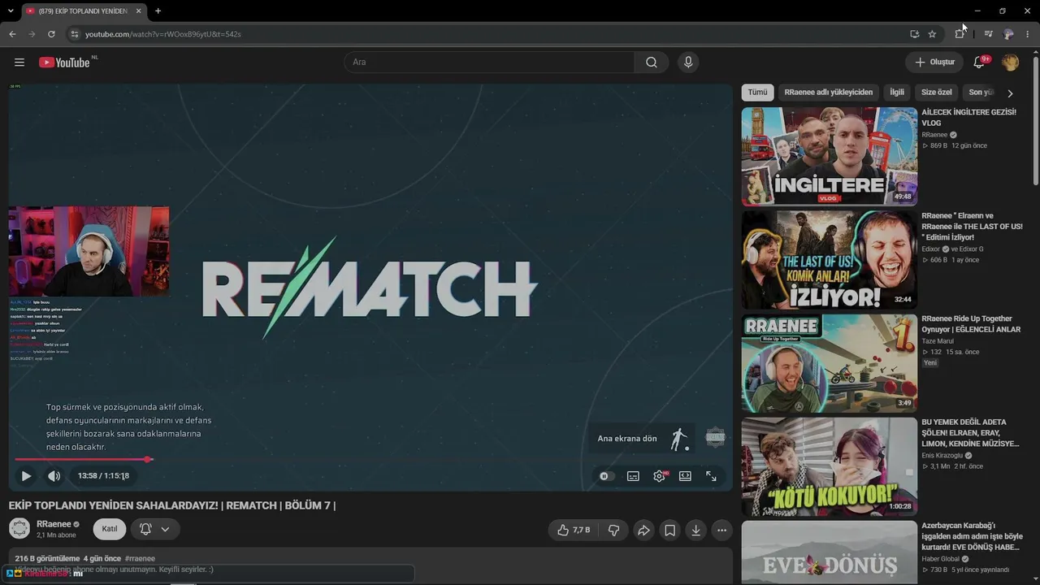Toggle the autoplay switch
Screen dimensions: 1040x585
[x=606, y=476]
